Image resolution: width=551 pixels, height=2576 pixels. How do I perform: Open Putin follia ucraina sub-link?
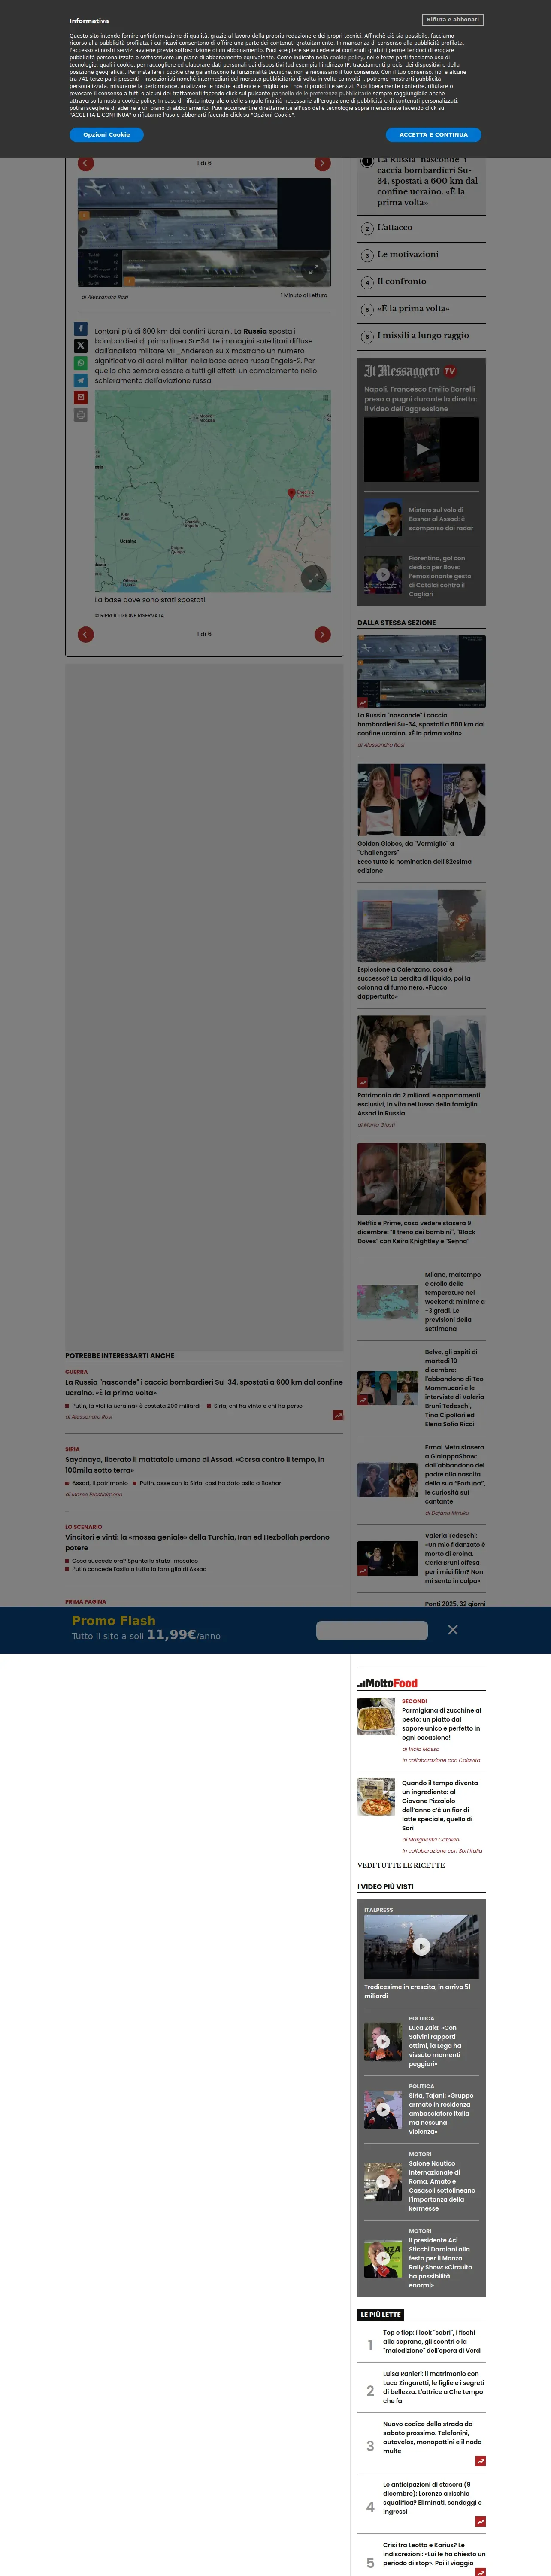point(136,1405)
